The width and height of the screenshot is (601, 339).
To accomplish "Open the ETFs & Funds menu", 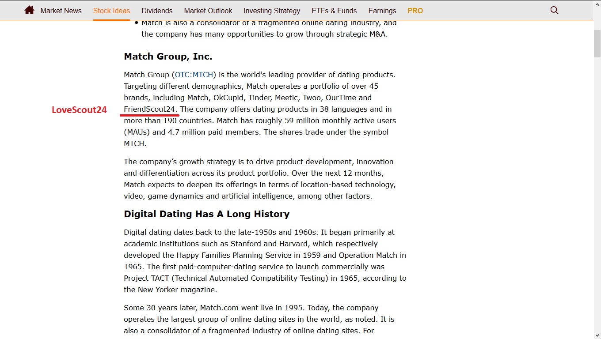I will point(335,11).
